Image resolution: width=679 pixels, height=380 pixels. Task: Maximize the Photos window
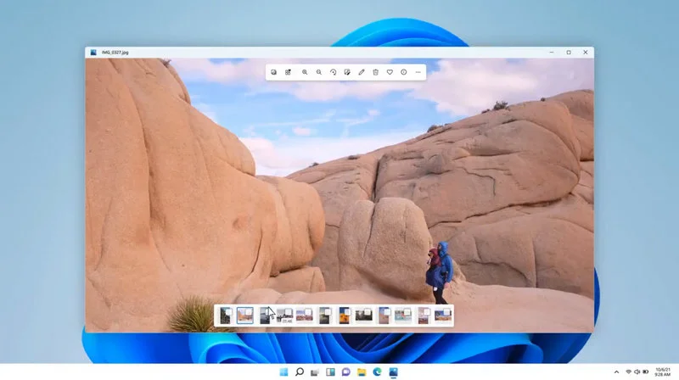click(569, 53)
